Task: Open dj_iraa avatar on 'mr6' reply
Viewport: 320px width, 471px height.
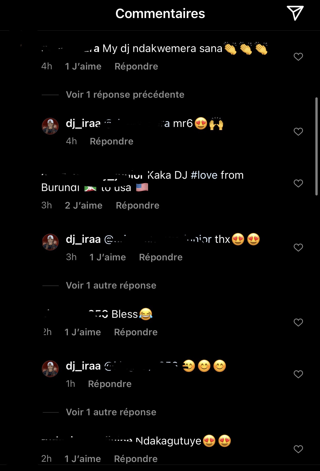Action: [50, 126]
